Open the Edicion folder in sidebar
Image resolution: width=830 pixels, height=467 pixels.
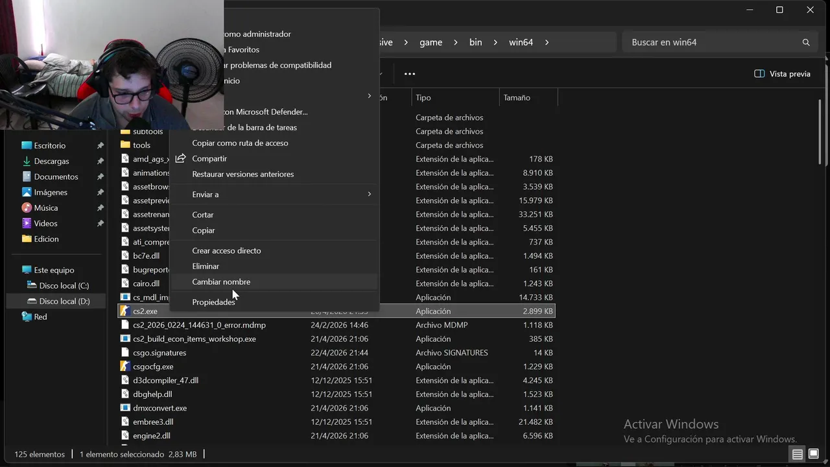click(46, 239)
